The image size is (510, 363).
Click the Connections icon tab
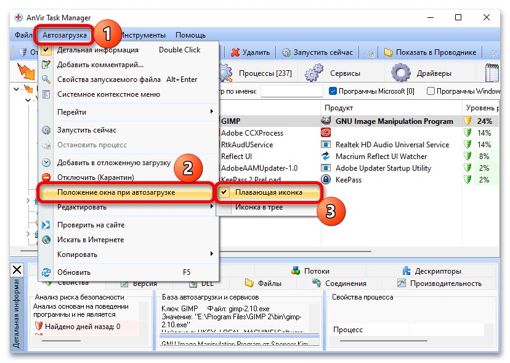tap(317, 283)
